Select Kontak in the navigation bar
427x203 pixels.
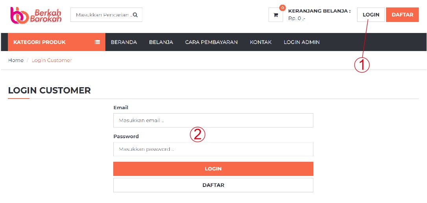coord(261,42)
